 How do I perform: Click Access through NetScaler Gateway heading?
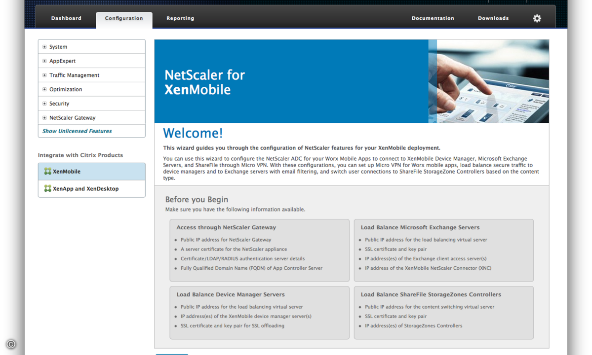(226, 227)
